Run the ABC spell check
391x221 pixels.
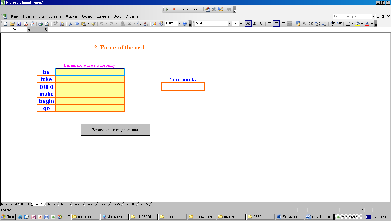[x=55, y=24]
